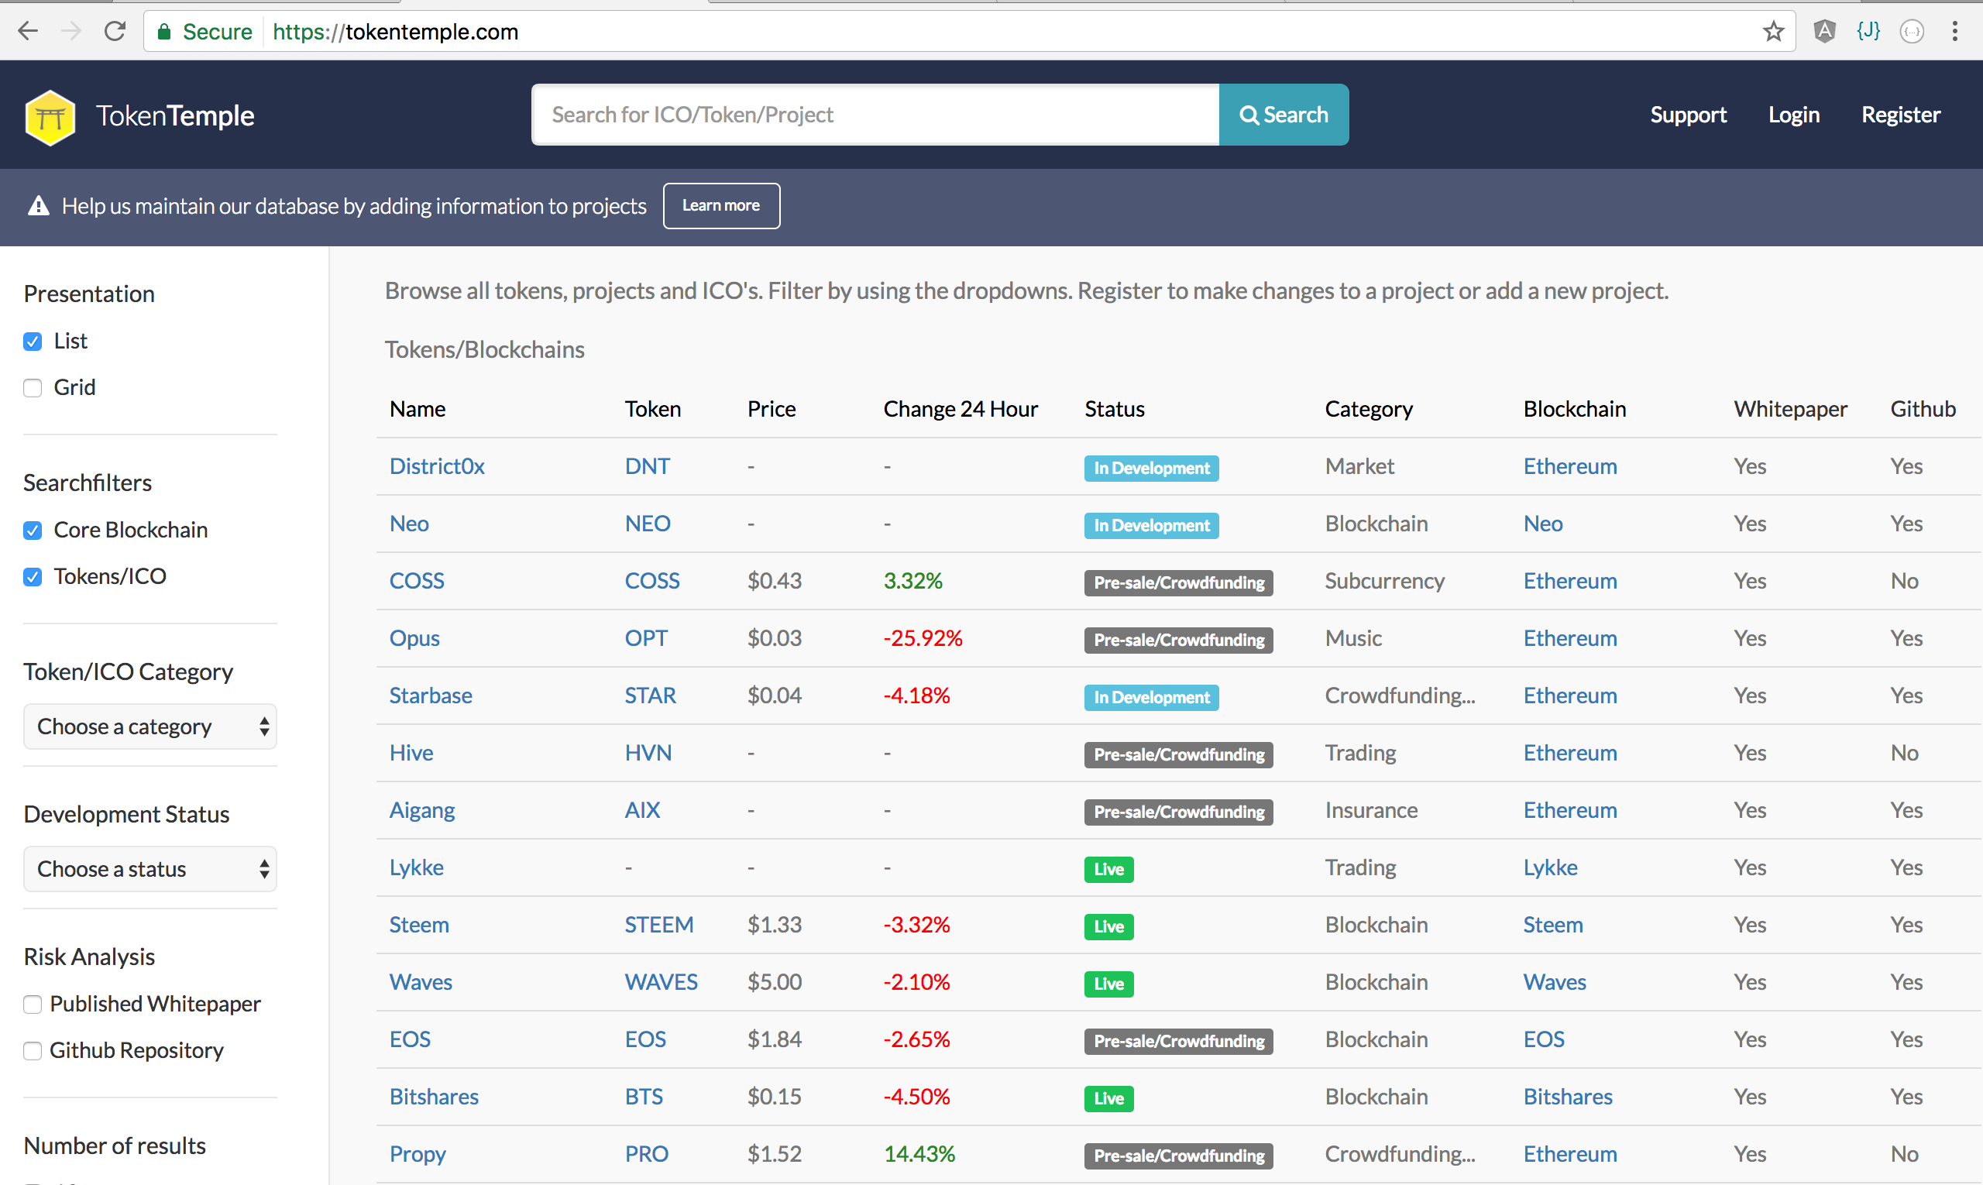
Task: Click the DNT token link
Action: [647, 466]
